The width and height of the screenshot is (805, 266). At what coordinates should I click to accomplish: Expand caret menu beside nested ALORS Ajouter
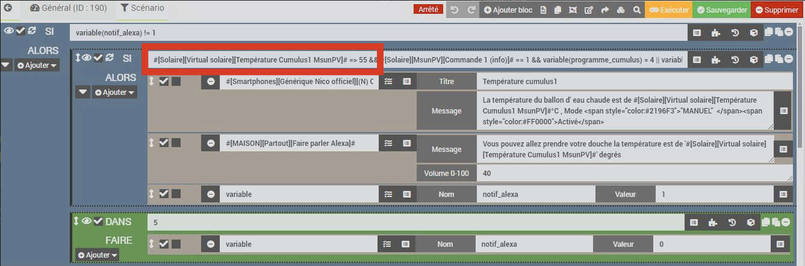coord(83,92)
